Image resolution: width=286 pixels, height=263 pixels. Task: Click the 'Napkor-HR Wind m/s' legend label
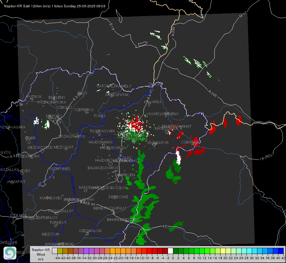coord(41,254)
